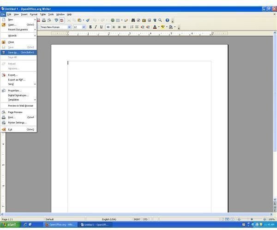The height and width of the screenshot is (230, 277).
Task: Click English (USA) language in status bar
Action: pyautogui.click(x=109, y=219)
